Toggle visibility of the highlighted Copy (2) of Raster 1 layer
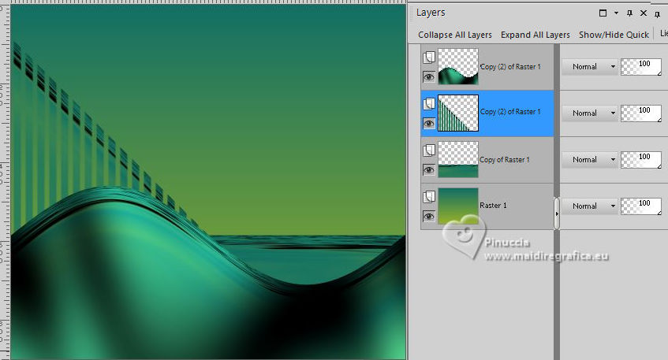Viewport: 668px width, 360px height. tap(428, 124)
